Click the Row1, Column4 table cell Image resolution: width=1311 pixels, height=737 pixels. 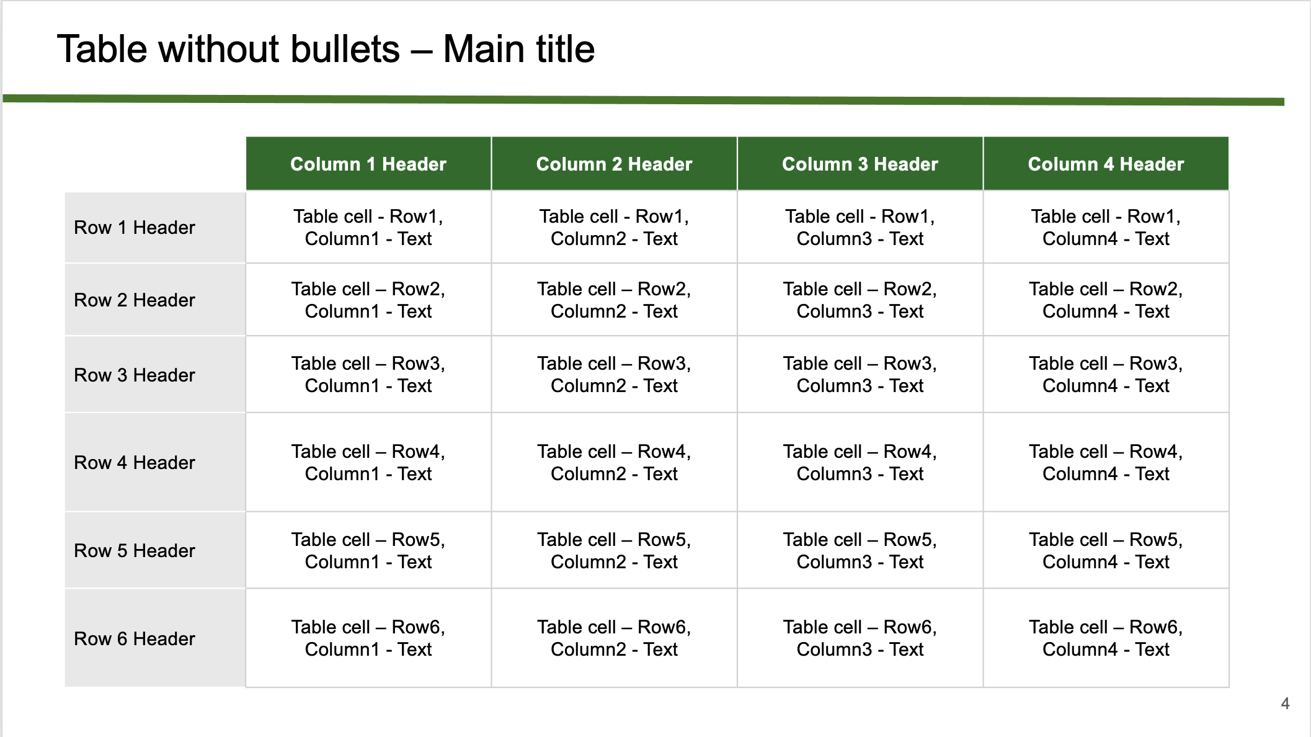pyautogui.click(x=1106, y=228)
